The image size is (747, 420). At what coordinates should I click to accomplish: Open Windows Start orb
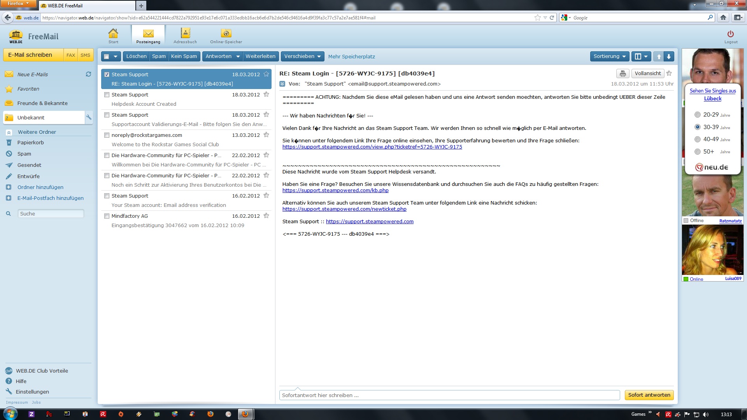click(x=11, y=414)
